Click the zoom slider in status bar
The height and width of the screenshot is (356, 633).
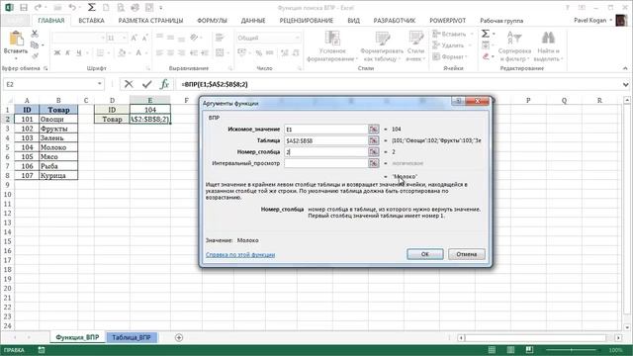point(572,350)
